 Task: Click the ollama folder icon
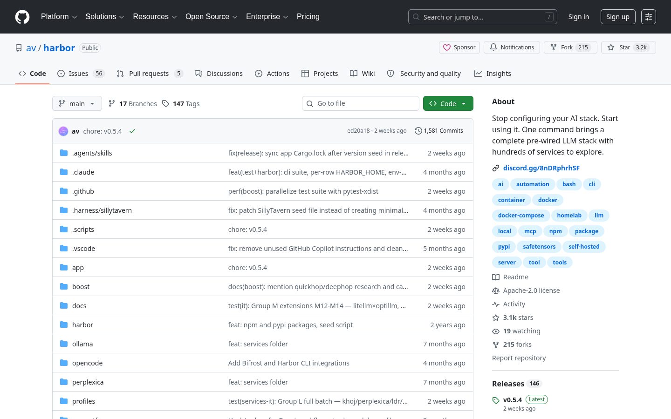tap(64, 344)
